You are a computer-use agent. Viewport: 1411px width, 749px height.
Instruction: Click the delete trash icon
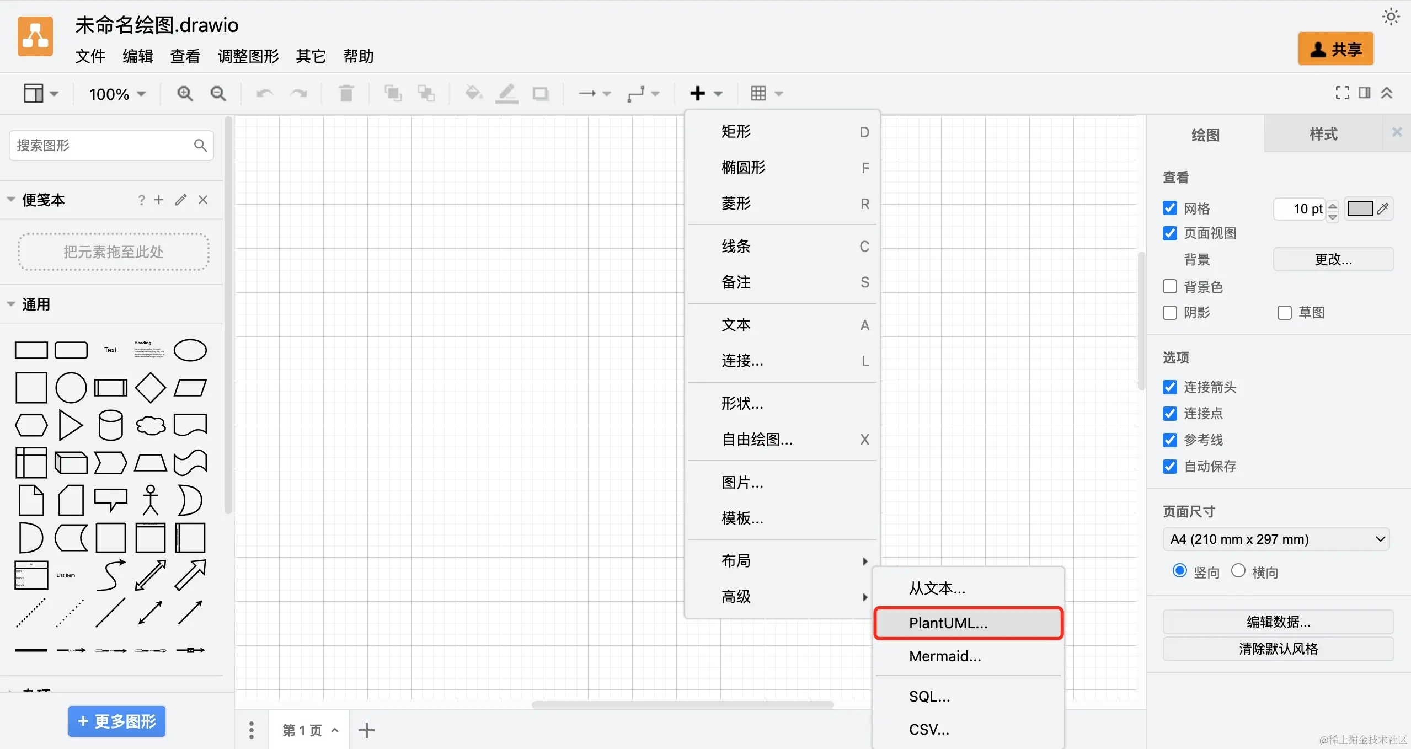pyautogui.click(x=346, y=94)
